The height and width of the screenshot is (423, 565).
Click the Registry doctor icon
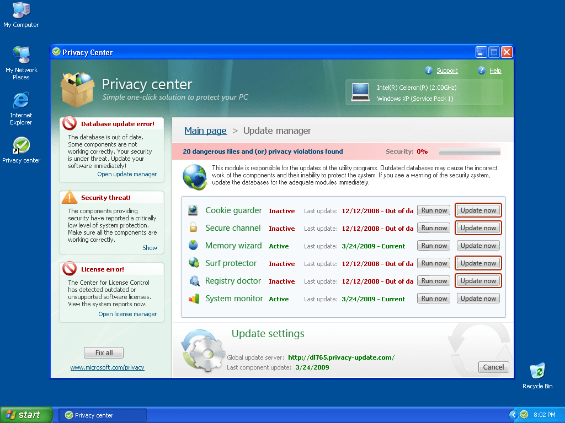(x=194, y=281)
